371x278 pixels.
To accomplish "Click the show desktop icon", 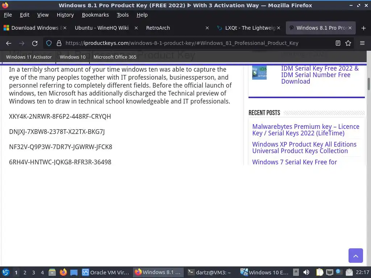I will tap(74, 273).
